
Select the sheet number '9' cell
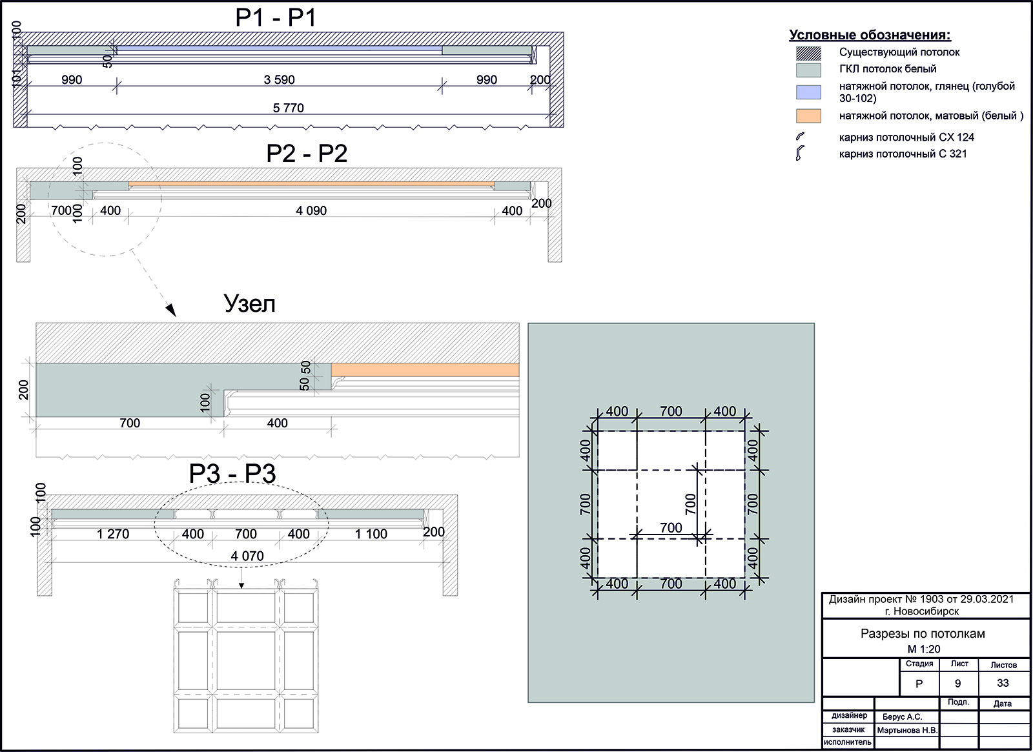click(958, 684)
